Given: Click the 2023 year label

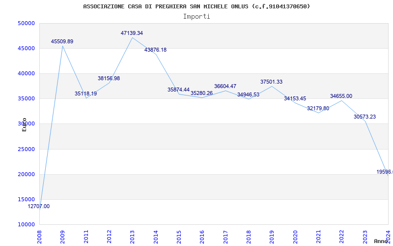Looking at the screenshot, I should 365,237.
